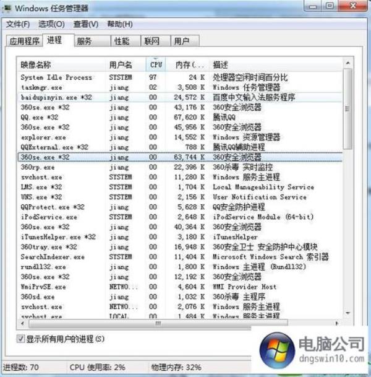This screenshot has width=371, height=377.
Task: Select the iPodService.exe process row
Action: (180, 217)
